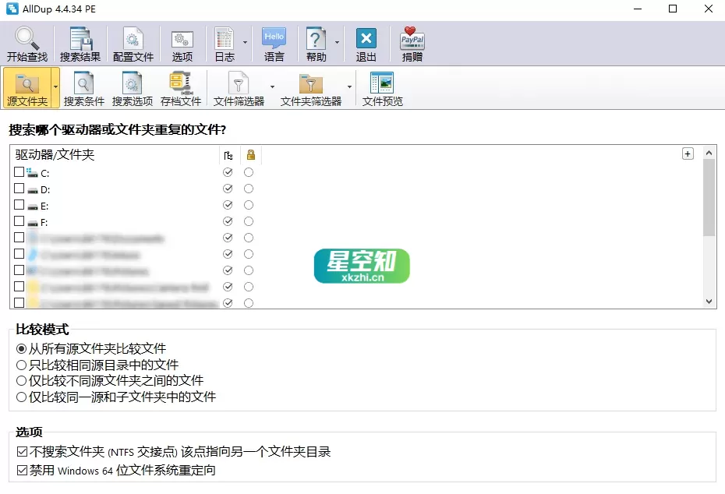Check the C: drive checkbox
This screenshot has height=494, width=725.
[19, 172]
